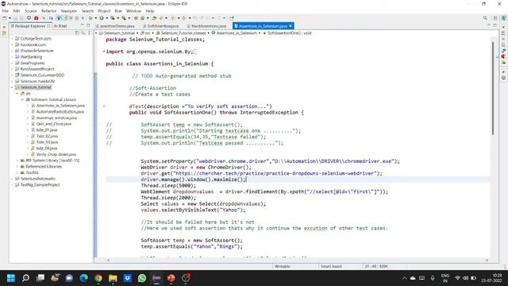The width and height of the screenshot is (508, 286).
Task: Select the JavaPrograms project
Action: coord(30,63)
